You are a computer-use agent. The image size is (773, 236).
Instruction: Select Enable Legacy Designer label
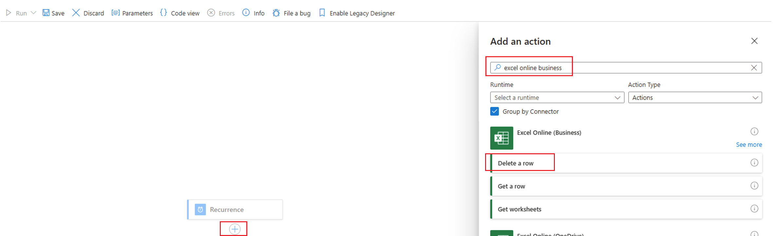tap(362, 13)
